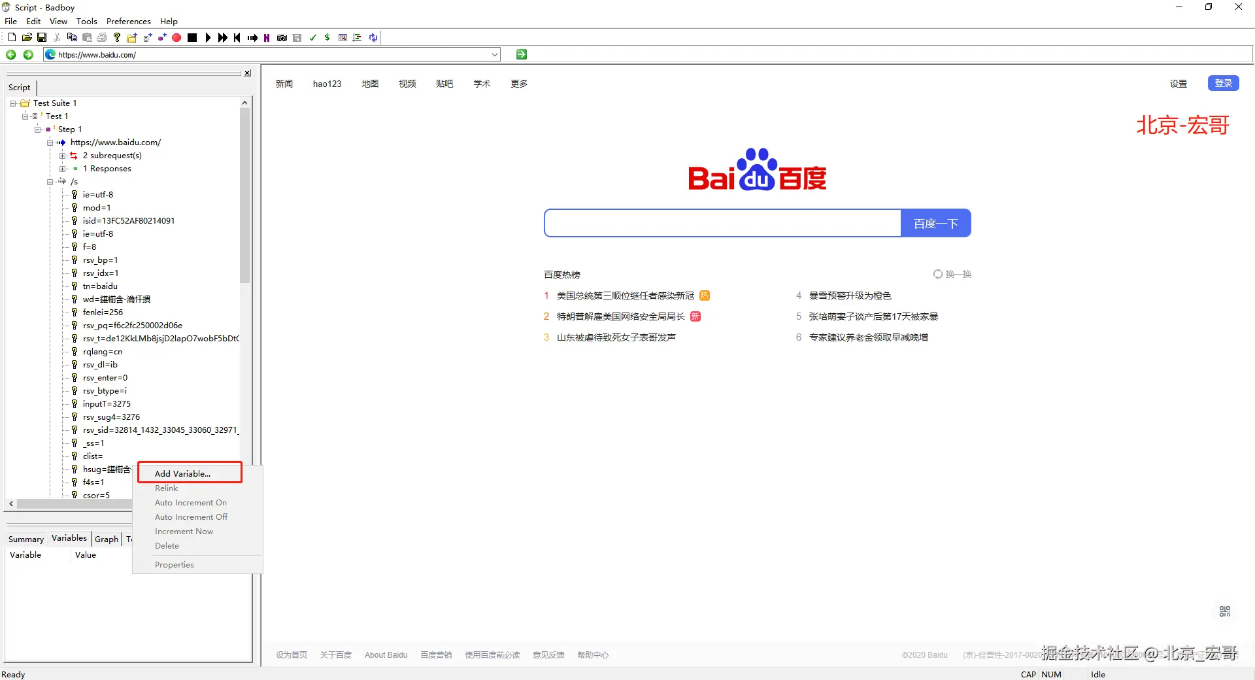1255x680 pixels.
Task: Add an assertion with the green check icon
Action: click(x=313, y=38)
